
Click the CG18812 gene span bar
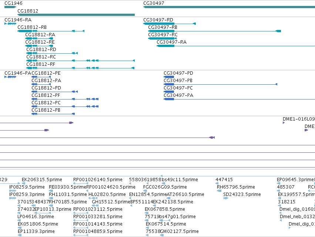(76, 15)
